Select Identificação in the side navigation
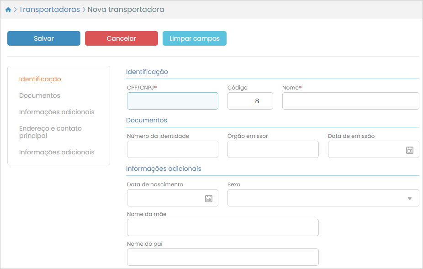 point(40,79)
